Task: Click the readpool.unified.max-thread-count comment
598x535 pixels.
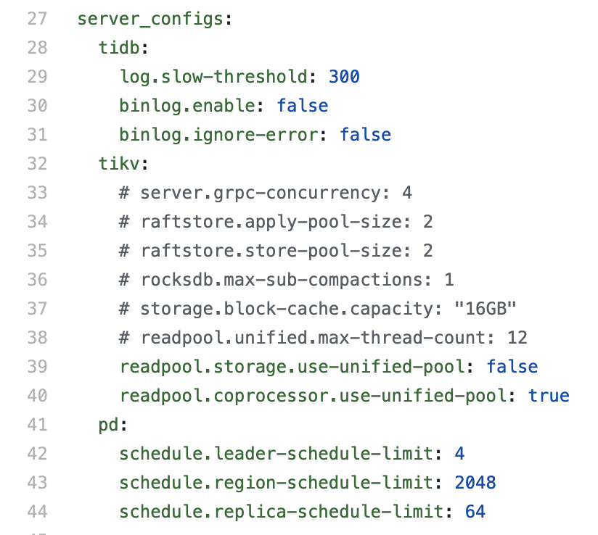Action: [x=323, y=338]
